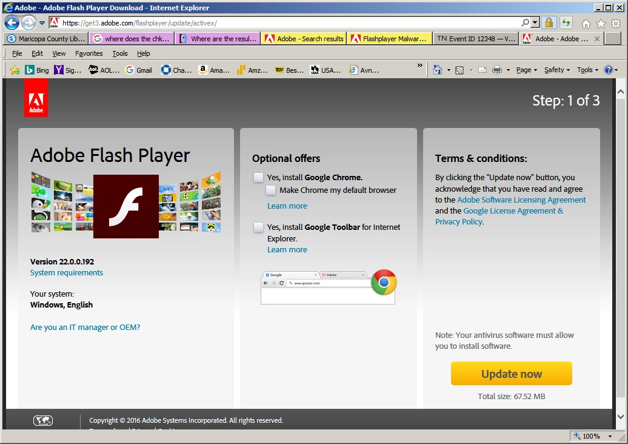
Task: Open Adobe Software Licensing Agreement link
Action: tap(521, 200)
